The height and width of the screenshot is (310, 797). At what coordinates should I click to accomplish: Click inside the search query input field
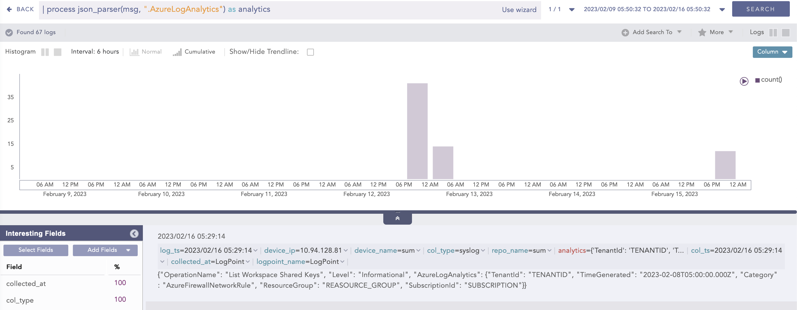click(279, 9)
